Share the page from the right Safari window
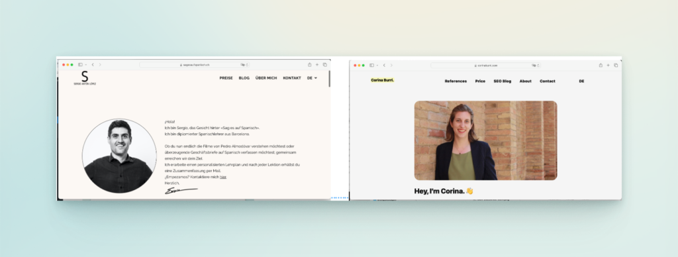Screen dimensions: 678x257 coord(601,66)
